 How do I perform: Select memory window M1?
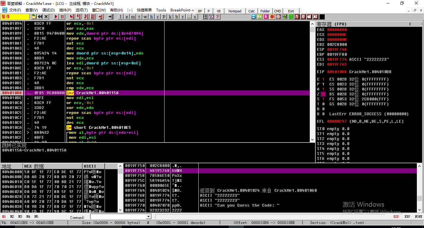pyautogui.click(x=4, y=217)
